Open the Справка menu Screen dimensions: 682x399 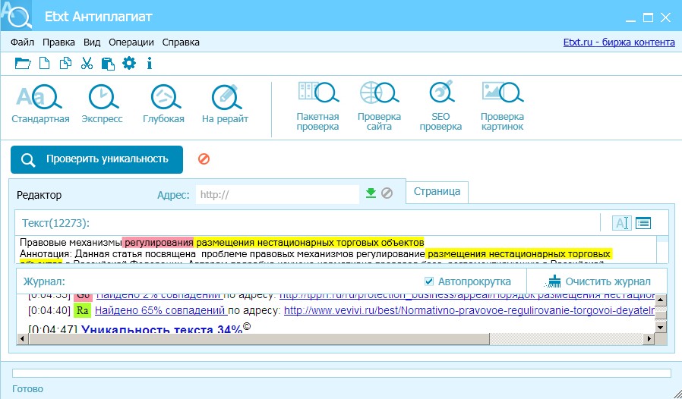[x=181, y=42]
